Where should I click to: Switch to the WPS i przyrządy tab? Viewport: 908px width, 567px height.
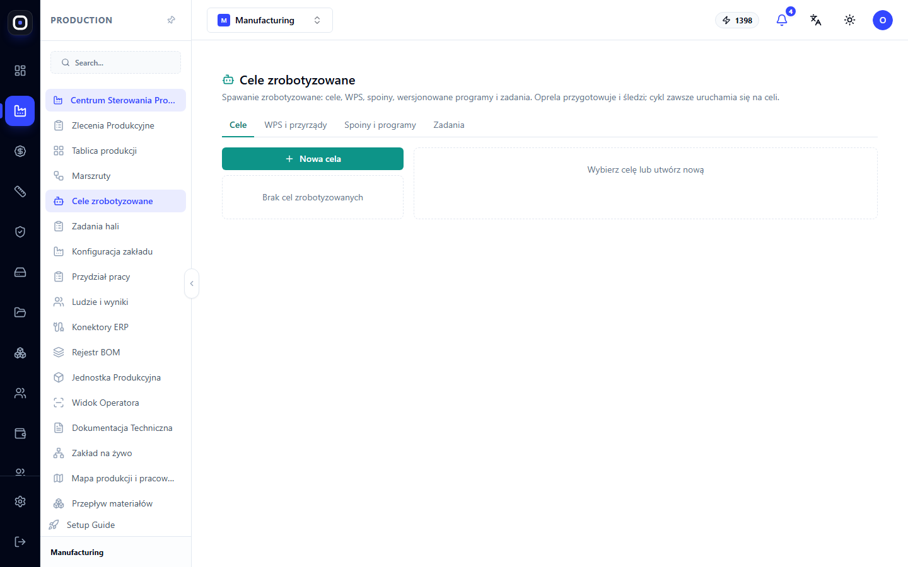pos(296,125)
